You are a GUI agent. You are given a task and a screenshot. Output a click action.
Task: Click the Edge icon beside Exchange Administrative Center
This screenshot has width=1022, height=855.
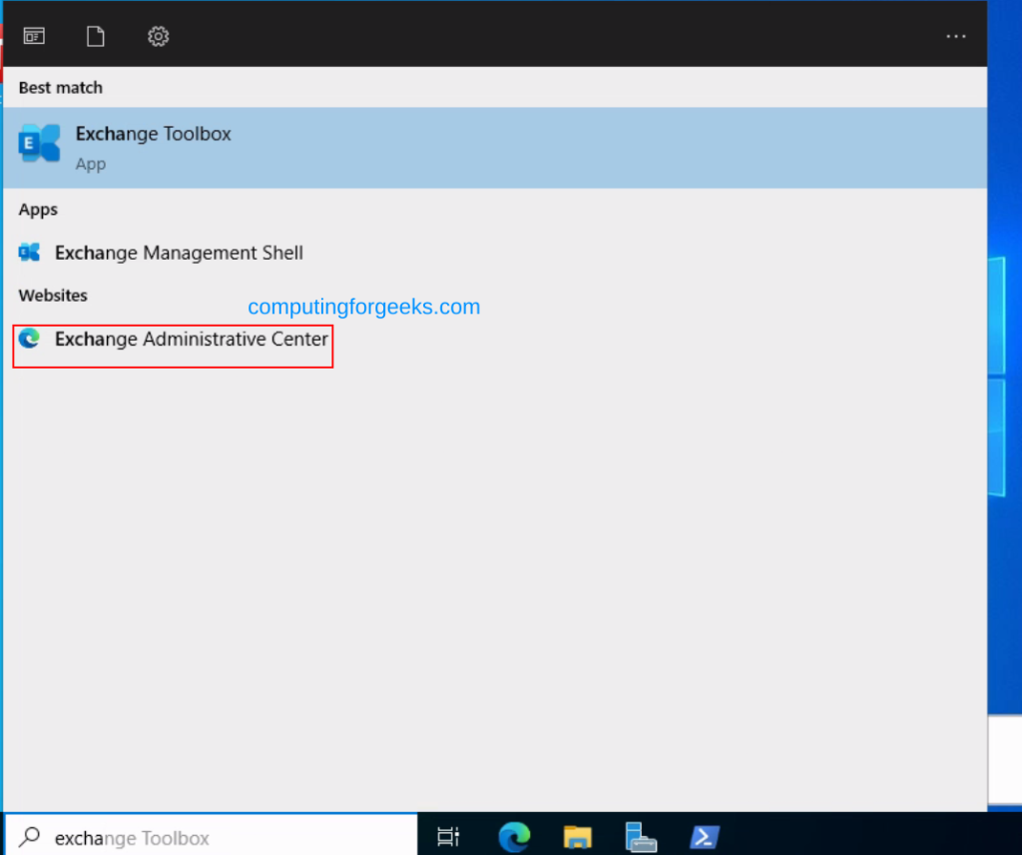coord(29,339)
